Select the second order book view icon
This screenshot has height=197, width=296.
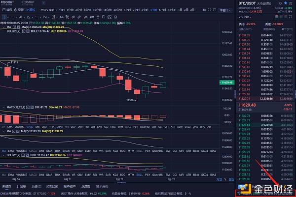tap(281, 17)
